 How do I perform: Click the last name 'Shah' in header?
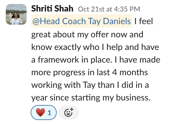64,9
